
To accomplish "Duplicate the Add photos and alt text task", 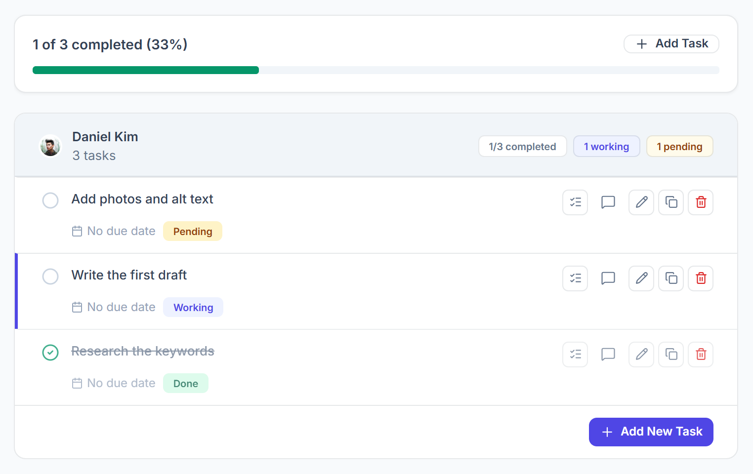I will pos(671,202).
